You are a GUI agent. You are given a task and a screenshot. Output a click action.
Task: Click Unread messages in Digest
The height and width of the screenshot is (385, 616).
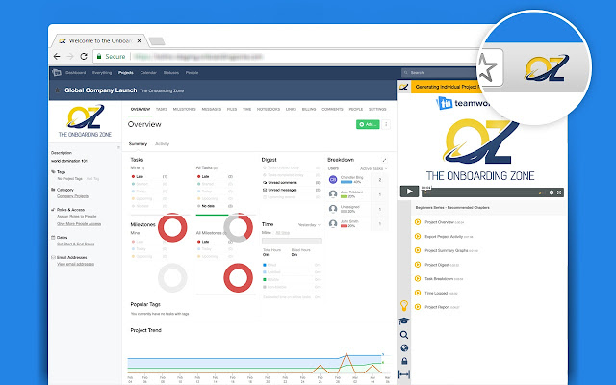(x=280, y=191)
